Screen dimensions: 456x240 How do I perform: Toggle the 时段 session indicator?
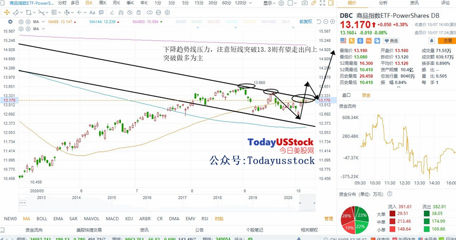point(219,219)
